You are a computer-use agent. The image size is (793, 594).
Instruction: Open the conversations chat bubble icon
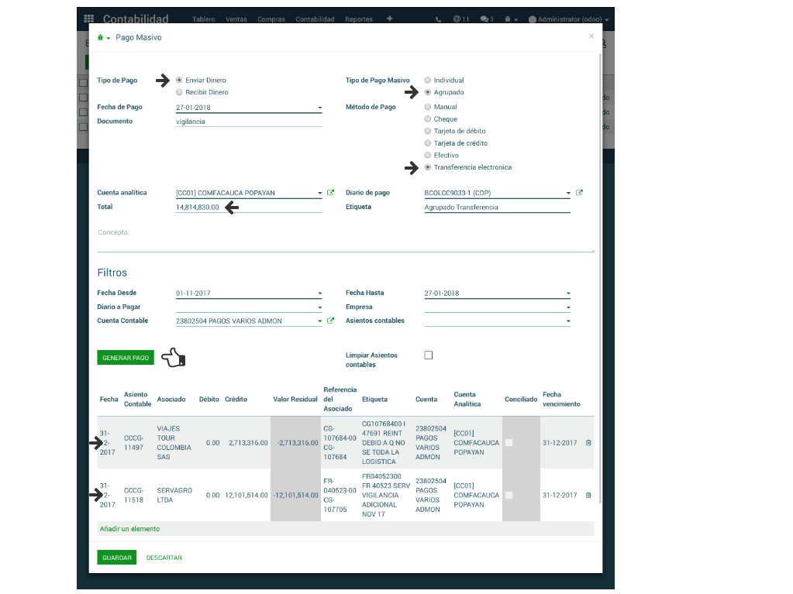[486, 19]
